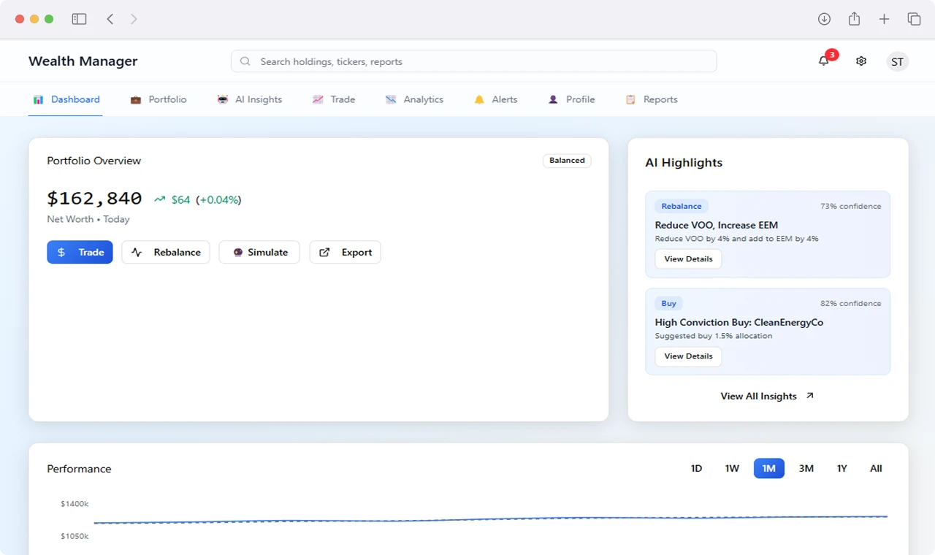Open the Alerts tab

coord(496,99)
